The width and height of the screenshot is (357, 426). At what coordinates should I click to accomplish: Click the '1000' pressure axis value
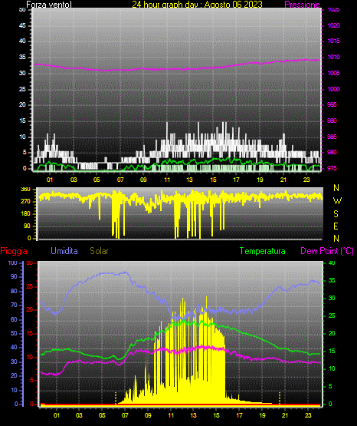(x=333, y=89)
